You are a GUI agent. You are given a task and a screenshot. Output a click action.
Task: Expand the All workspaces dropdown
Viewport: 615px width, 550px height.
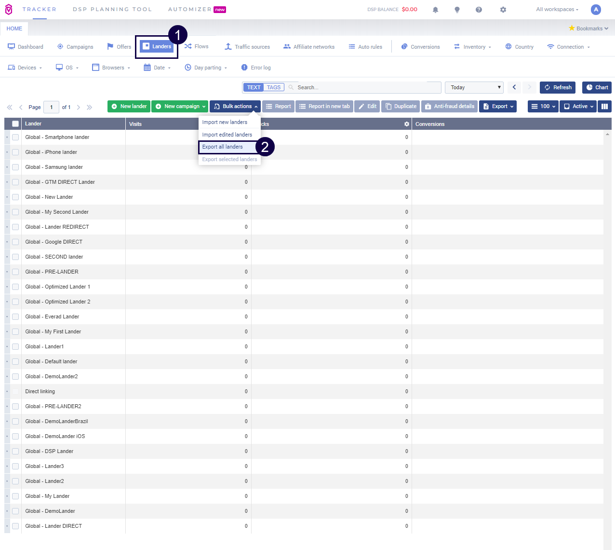pos(557,10)
